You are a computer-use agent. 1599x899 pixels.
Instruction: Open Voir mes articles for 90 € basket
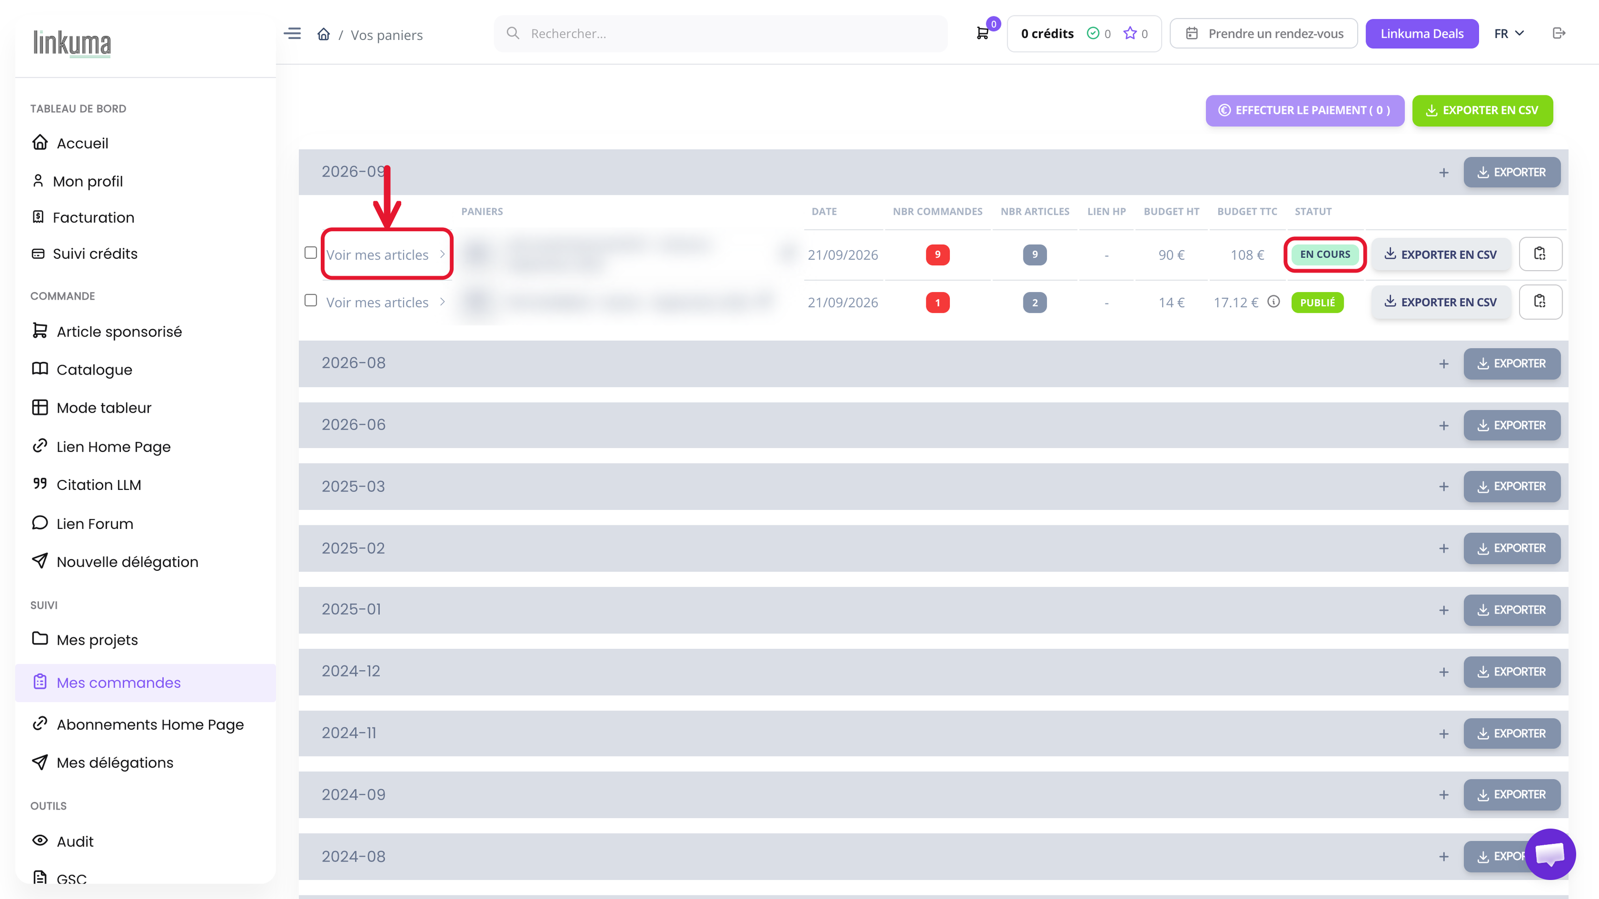(385, 254)
